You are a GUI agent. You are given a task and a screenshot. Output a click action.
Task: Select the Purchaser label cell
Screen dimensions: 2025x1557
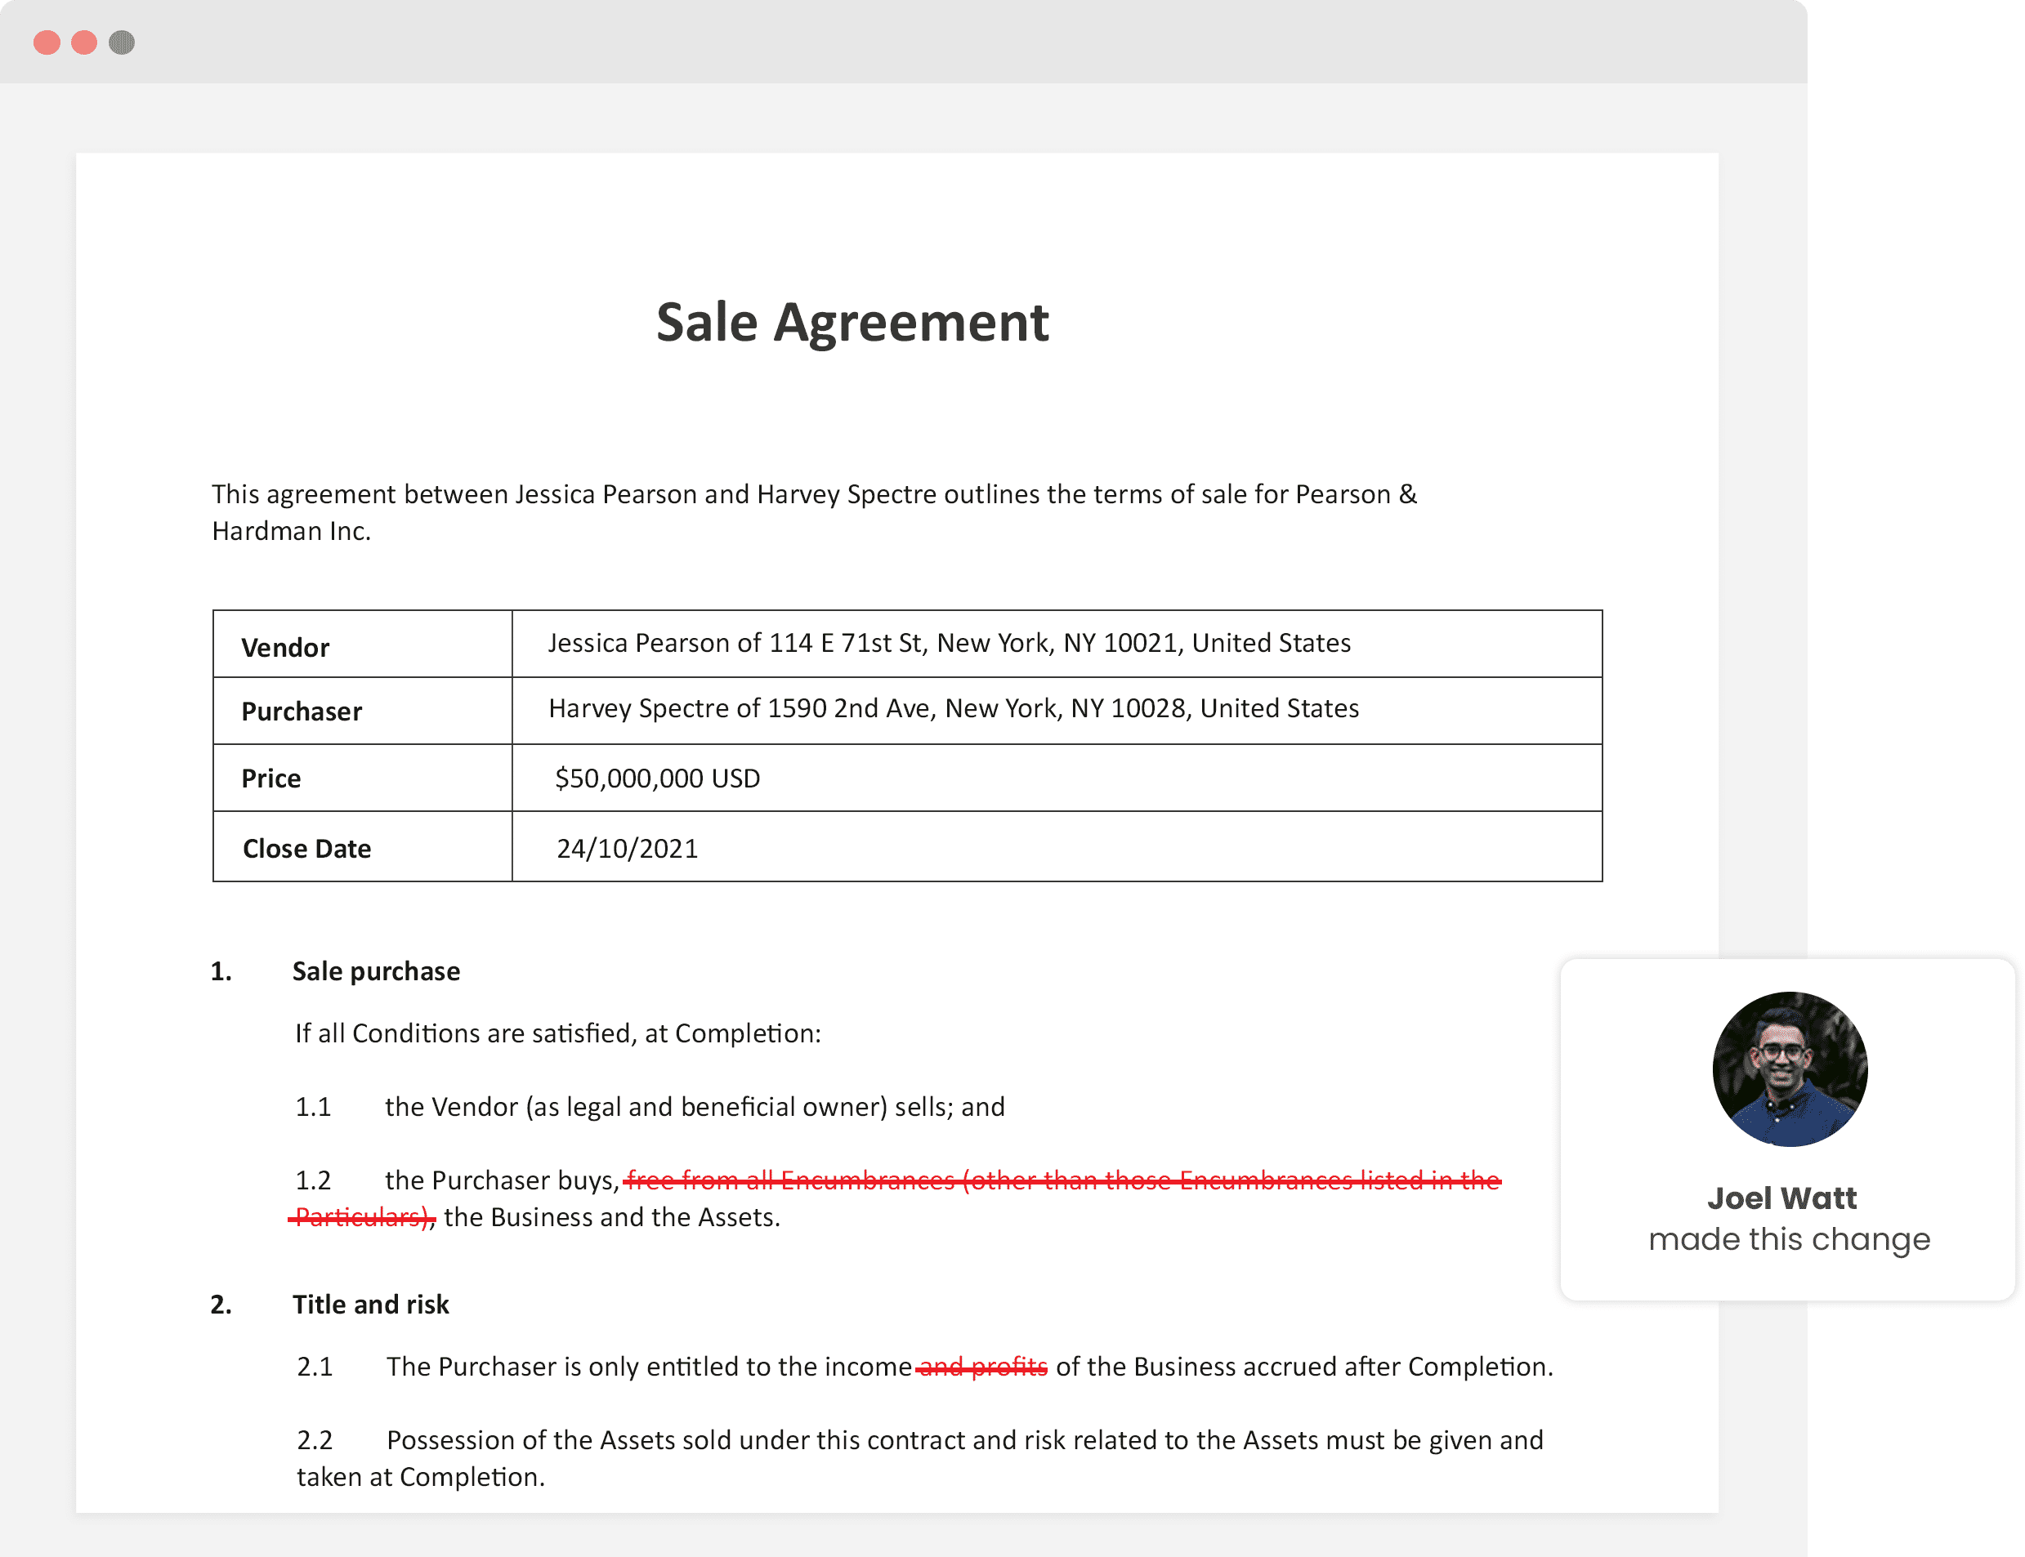[363, 711]
